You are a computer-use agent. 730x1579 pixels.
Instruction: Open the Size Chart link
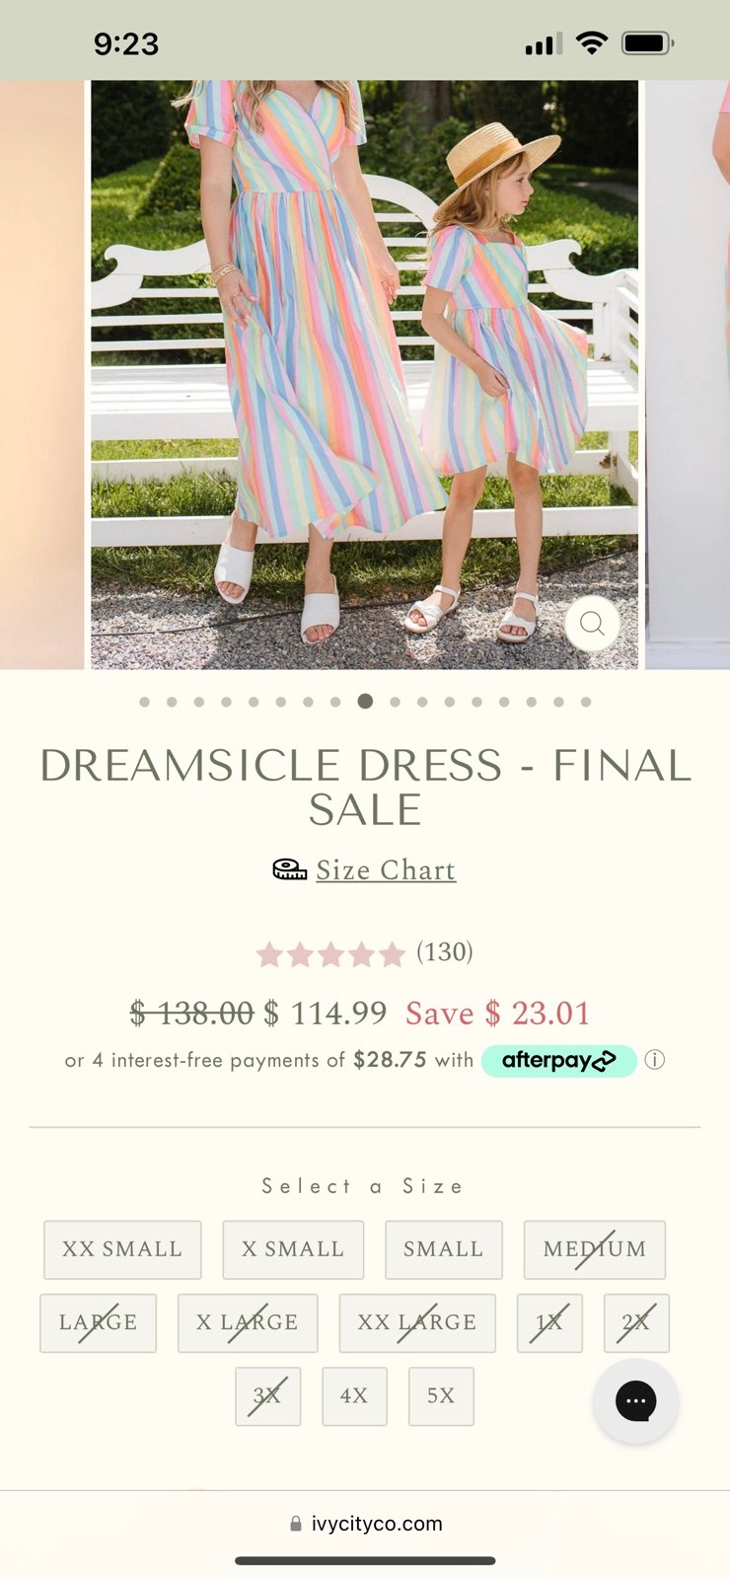[x=386, y=869]
